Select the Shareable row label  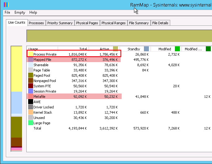pyautogui.click(x=41, y=65)
